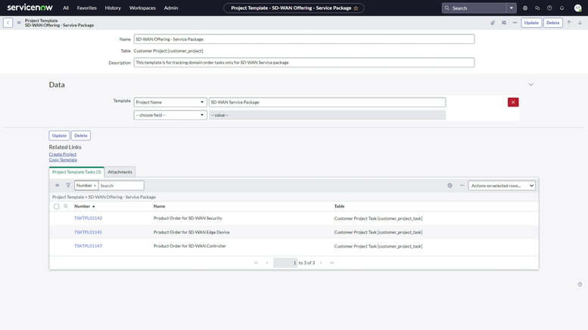Open task TSKTPL01147
The width and height of the screenshot is (588, 330).
(x=88, y=246)
